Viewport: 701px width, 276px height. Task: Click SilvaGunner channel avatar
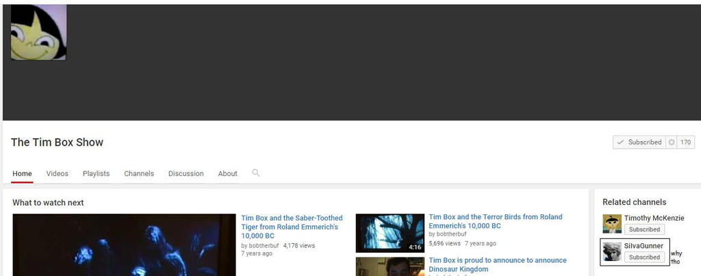[612, 251]
